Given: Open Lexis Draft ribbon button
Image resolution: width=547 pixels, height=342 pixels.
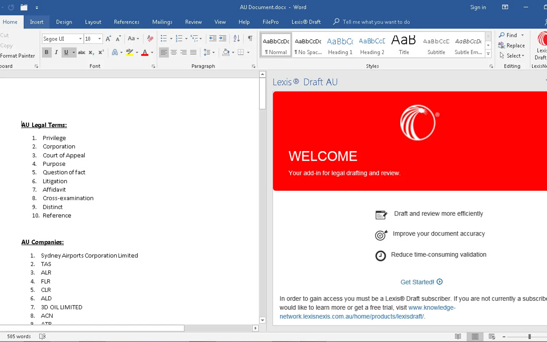Looking at the screenshot, I should (x=541, y=46).
